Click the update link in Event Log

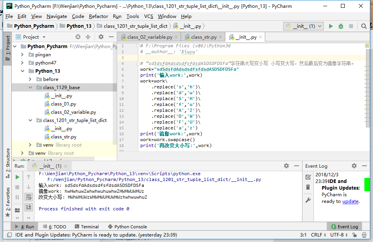pyautogui.click(x=350, y=201)
